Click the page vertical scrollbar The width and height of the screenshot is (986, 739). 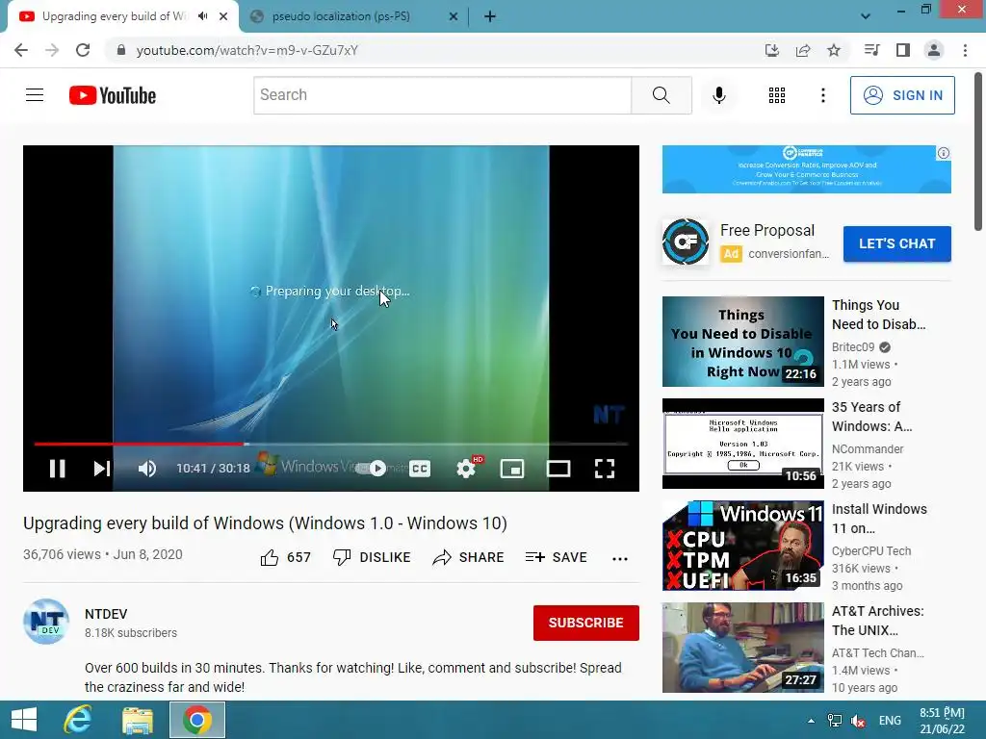pos(979,153)
